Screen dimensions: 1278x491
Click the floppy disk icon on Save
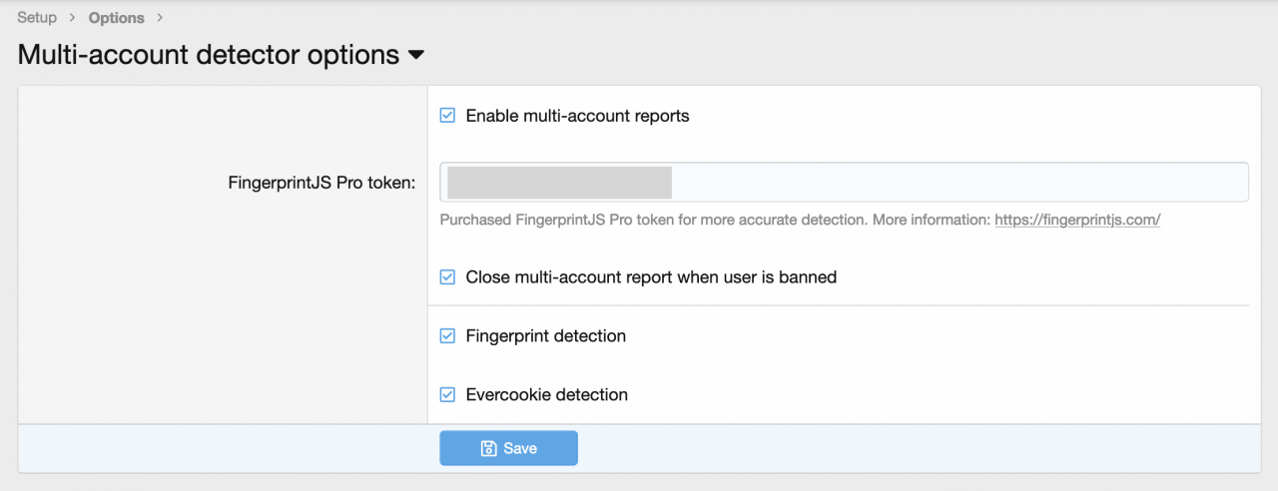tap(489, 449)
